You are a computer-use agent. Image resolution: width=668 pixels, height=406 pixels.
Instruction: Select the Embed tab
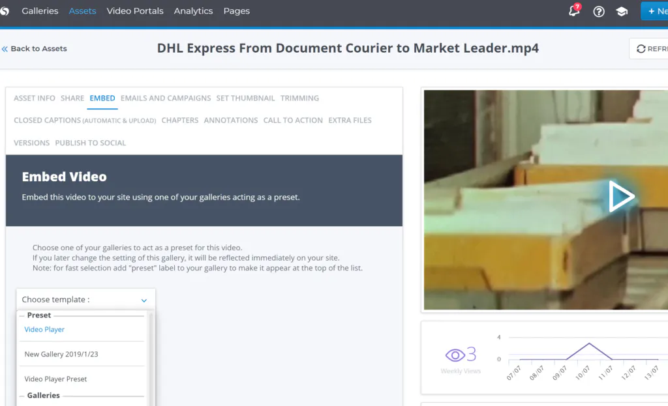[x=102, y=98]
